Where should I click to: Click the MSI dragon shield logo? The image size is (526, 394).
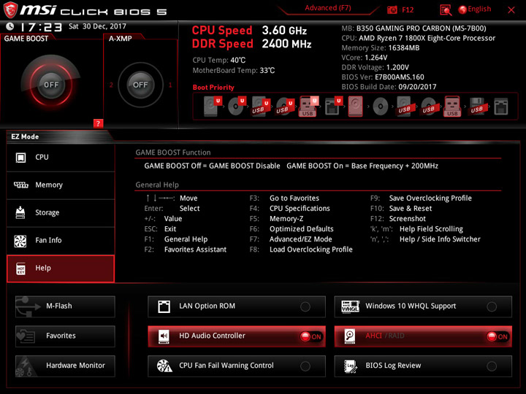click(x=10, y=9)
